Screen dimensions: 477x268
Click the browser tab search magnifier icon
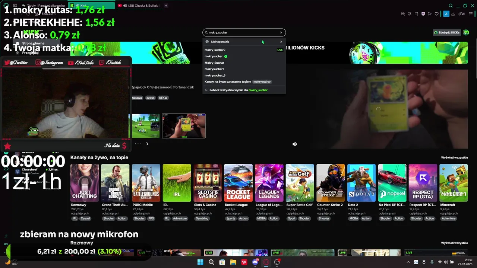coord(451,6)
